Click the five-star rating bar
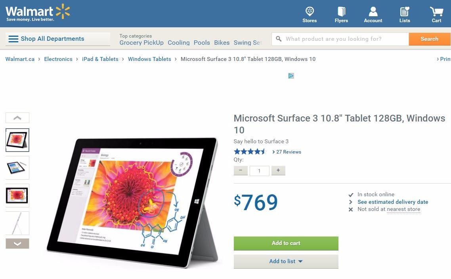The height and width of the screenshot is (279, 451). 250,152
